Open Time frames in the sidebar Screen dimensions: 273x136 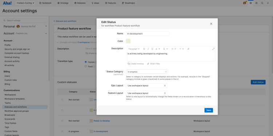(x=10, y=123)
